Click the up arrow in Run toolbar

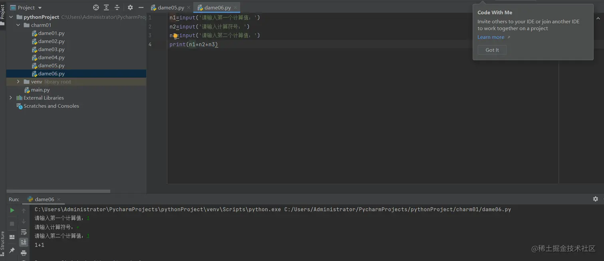(x=24, y=210)
